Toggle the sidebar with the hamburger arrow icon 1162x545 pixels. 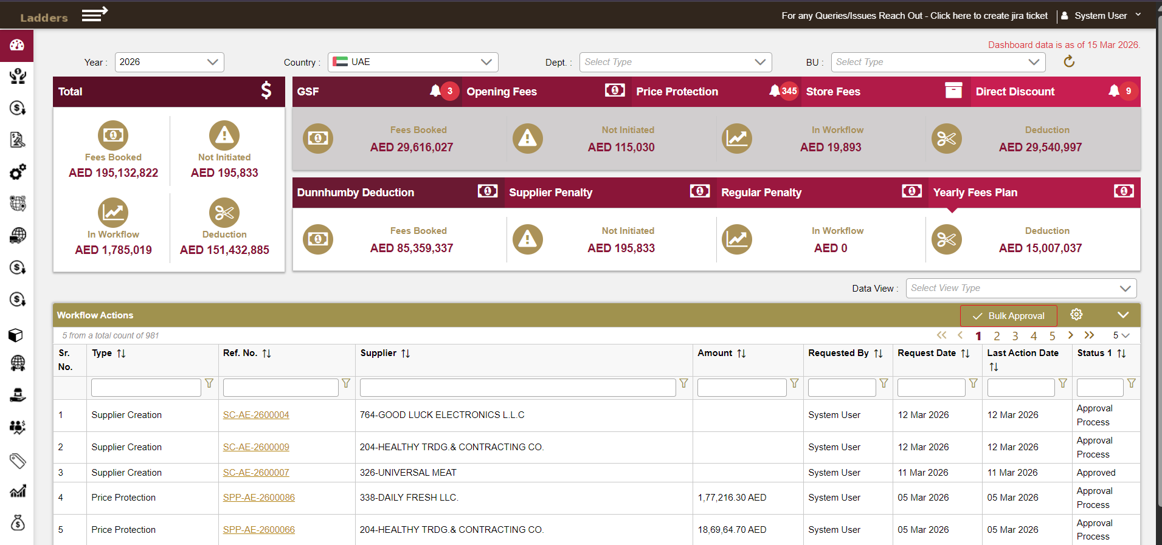[95, 14]
